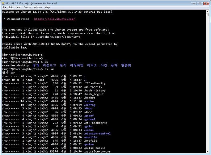Click the .local directory entry
The height and width of the screenshot is (155, 211).
coord(89,130)
